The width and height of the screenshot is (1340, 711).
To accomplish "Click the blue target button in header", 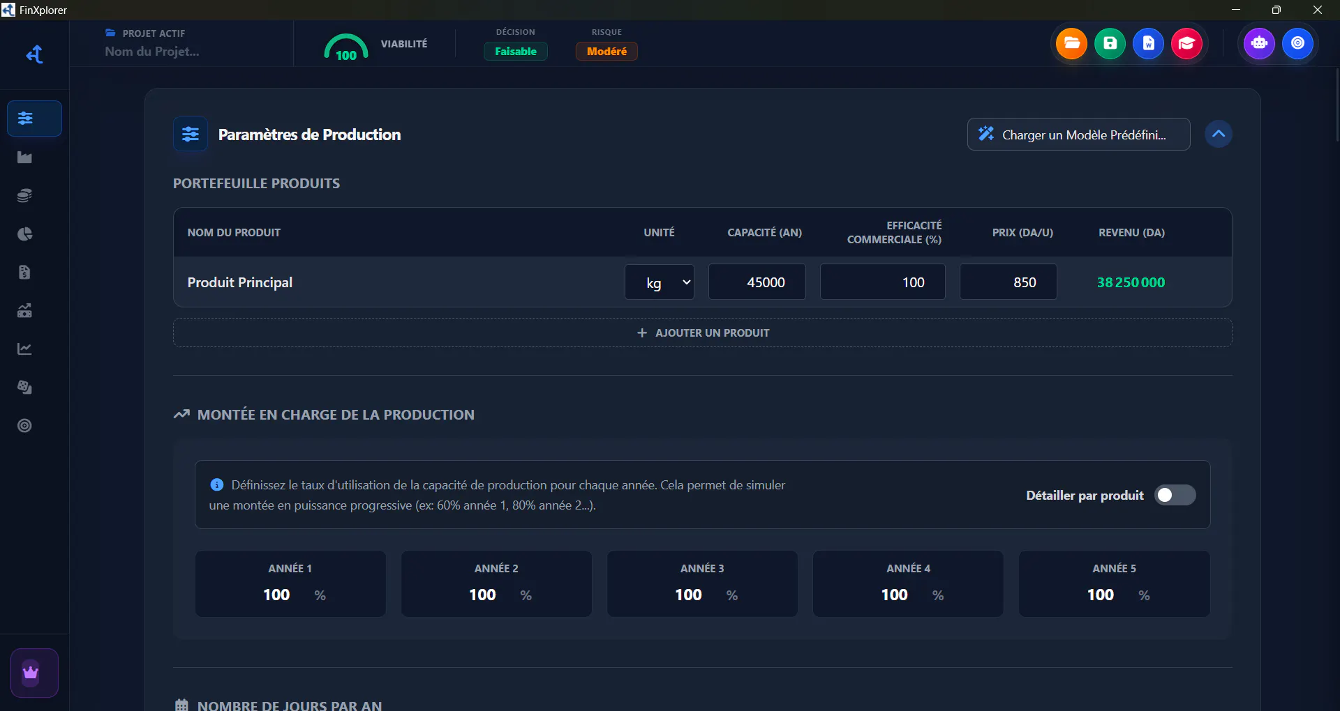I will pos(1297,44).
